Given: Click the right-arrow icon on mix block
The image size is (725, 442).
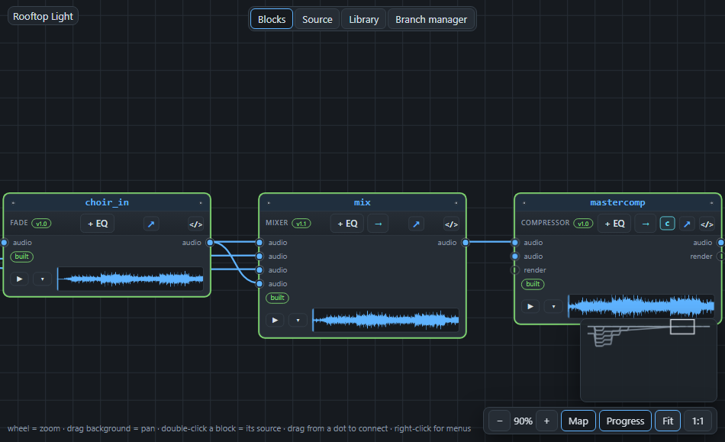Looking at the screenshot, I should click(x=378, y=224).
